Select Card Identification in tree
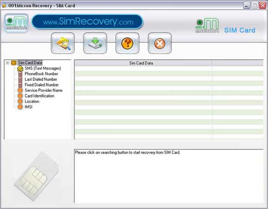268x209 pixels. click(x=39, y=96)
